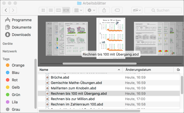Click the Tags sidebar heading
This screenshot has width=184, height=113.
(x=6, y=59)
